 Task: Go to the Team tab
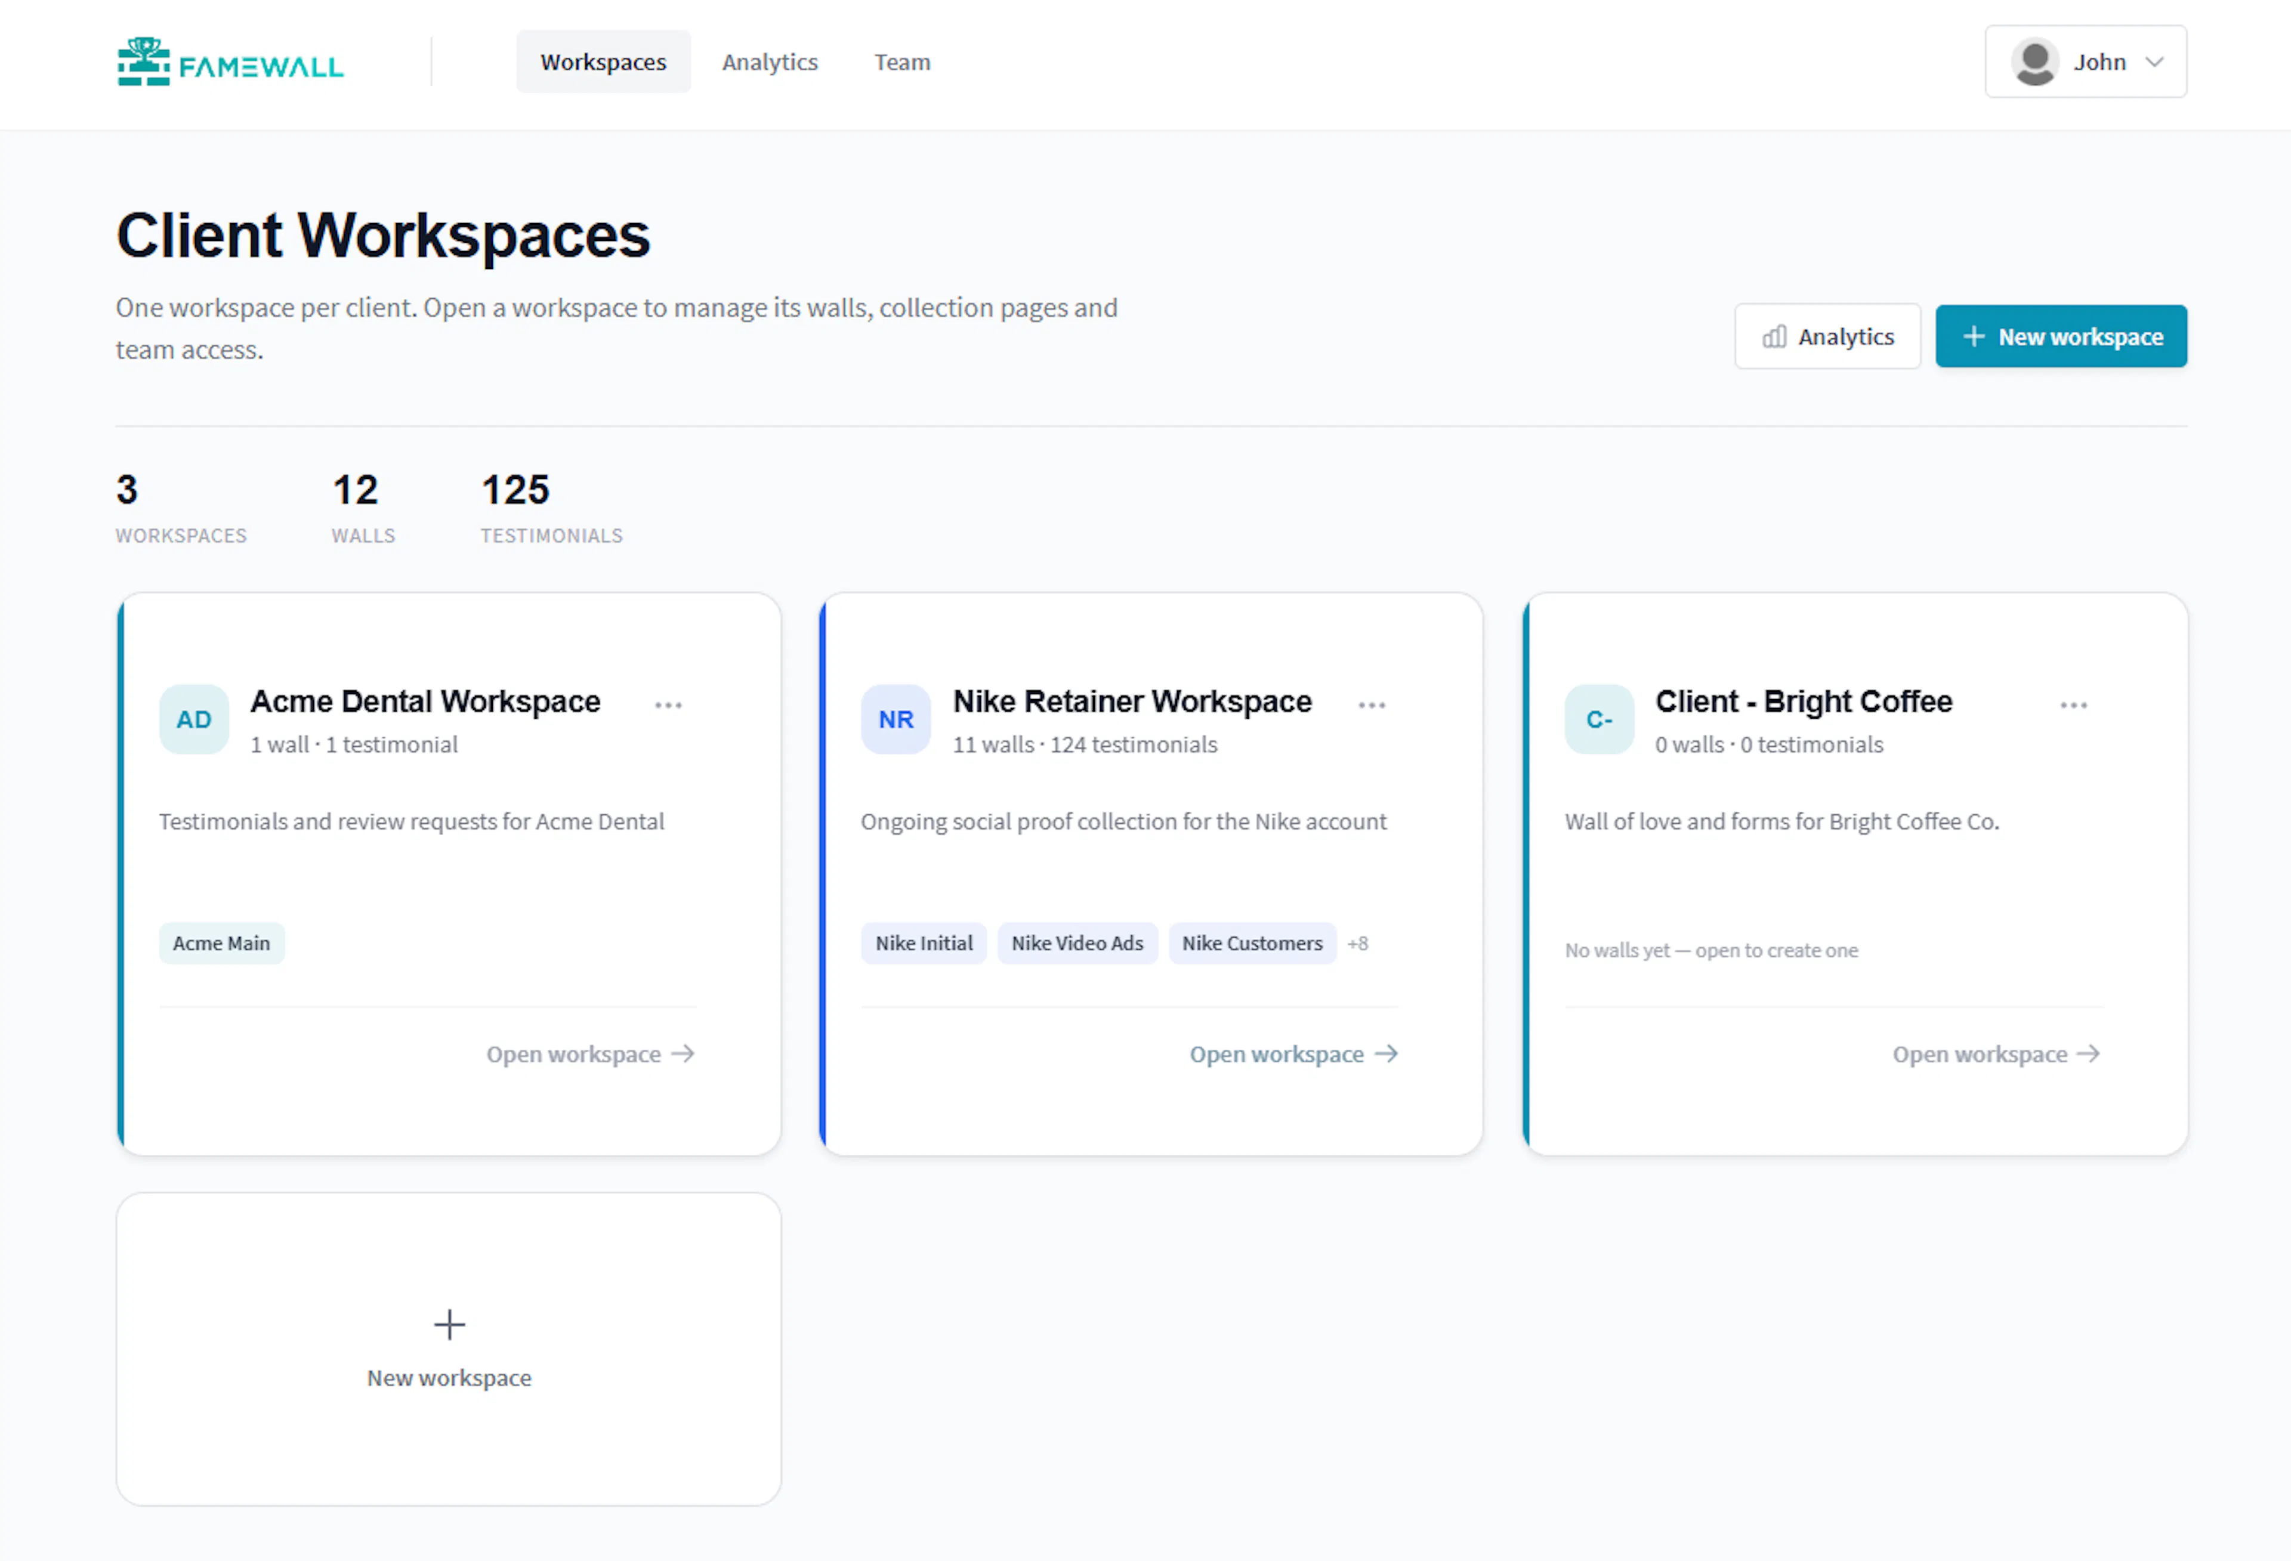[902, 62]
